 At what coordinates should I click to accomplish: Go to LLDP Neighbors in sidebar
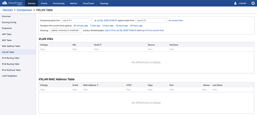click(10, 76)
